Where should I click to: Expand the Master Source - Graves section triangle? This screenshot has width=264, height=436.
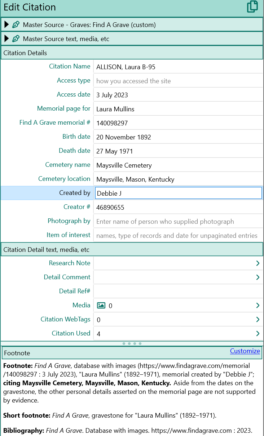point(6,25)
